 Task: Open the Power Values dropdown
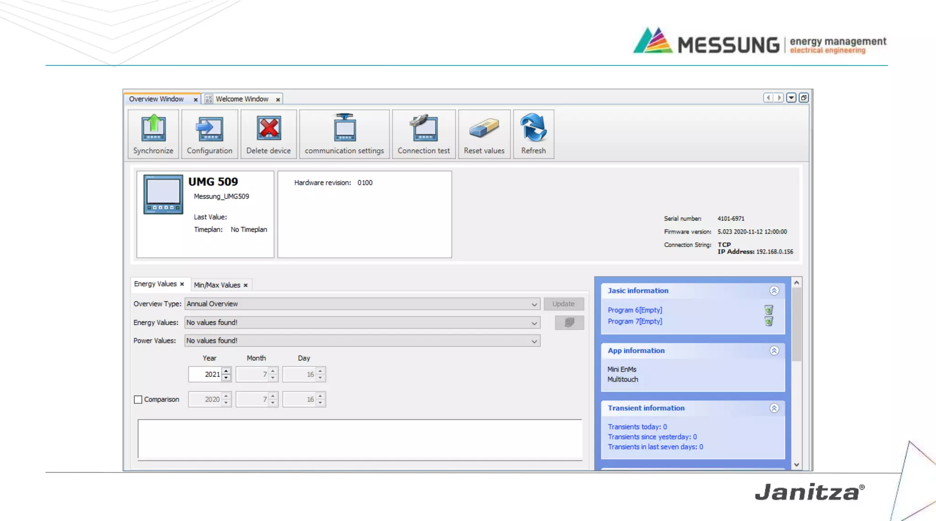click(534, 341)
